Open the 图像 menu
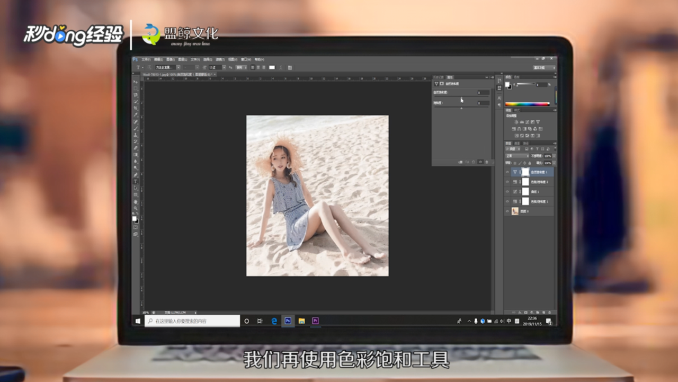This screenshot has height=382, width=678. pos(171,59)
